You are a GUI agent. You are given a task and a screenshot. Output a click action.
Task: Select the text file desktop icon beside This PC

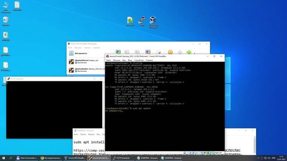click(17, 6)
